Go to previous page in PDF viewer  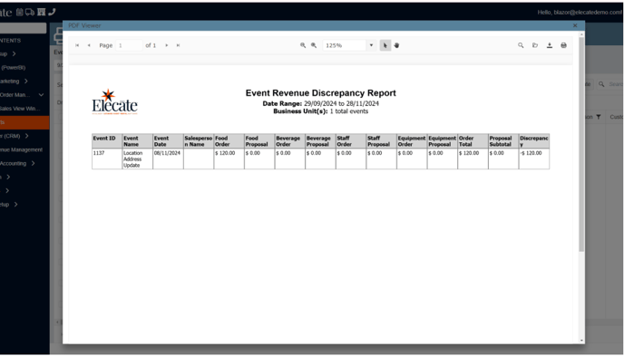pyautogui.click(x=89, y=45)
